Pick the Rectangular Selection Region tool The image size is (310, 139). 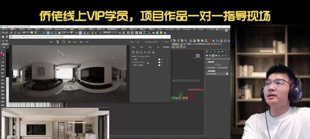(x=39, y=33)
